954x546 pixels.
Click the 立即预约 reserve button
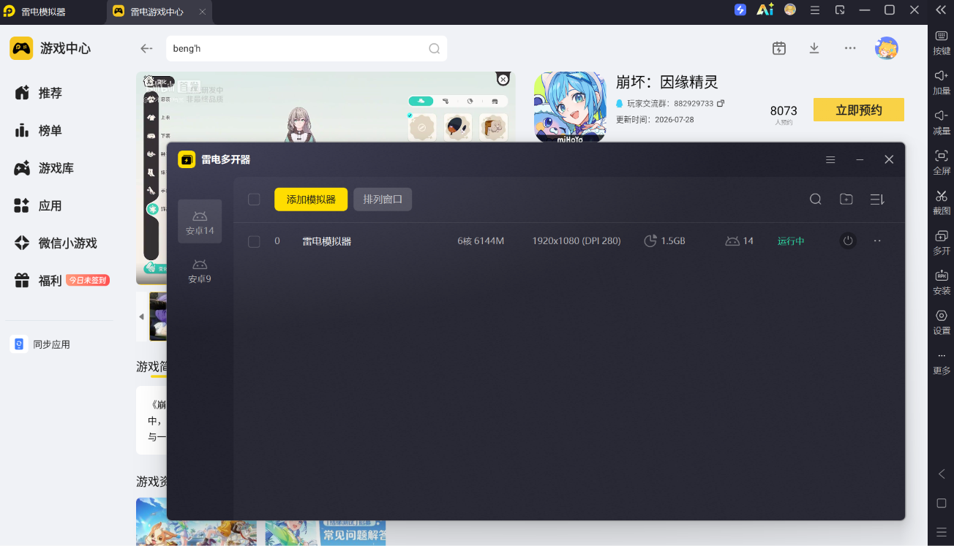click(x=859, y=110)
